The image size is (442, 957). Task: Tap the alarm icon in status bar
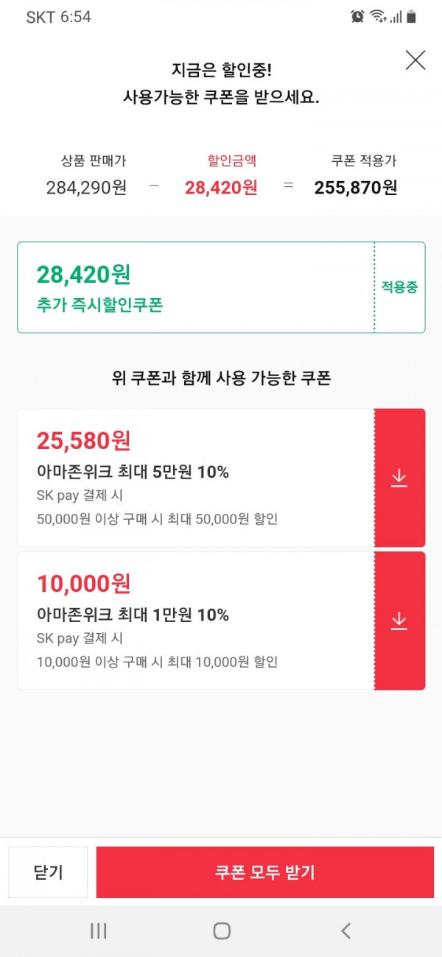tap(357, 16)
